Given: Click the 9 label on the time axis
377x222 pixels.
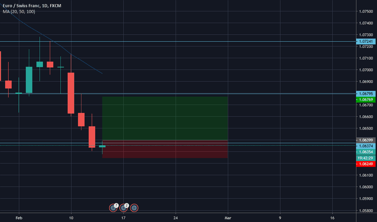Looking at the screenshot, I should (x=280, y=218).
